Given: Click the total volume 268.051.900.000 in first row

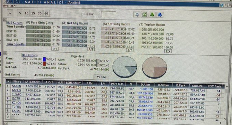Looking at the screenshot, I should [153, 30].
